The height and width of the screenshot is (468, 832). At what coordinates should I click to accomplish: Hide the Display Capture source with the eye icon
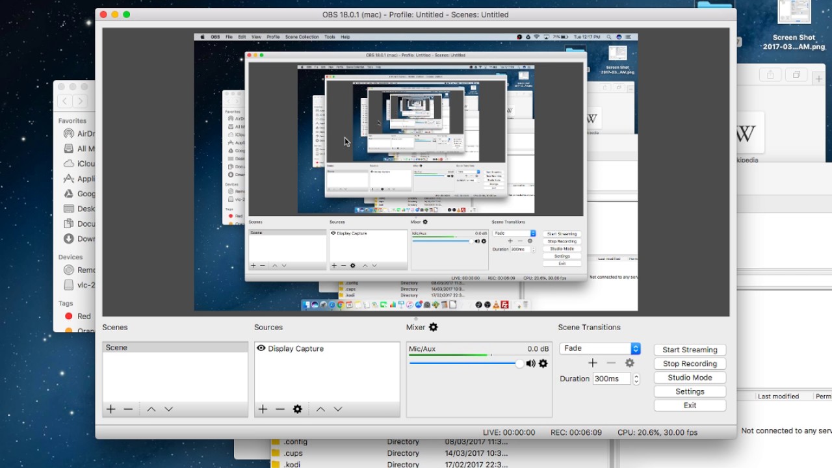point(261,348)
